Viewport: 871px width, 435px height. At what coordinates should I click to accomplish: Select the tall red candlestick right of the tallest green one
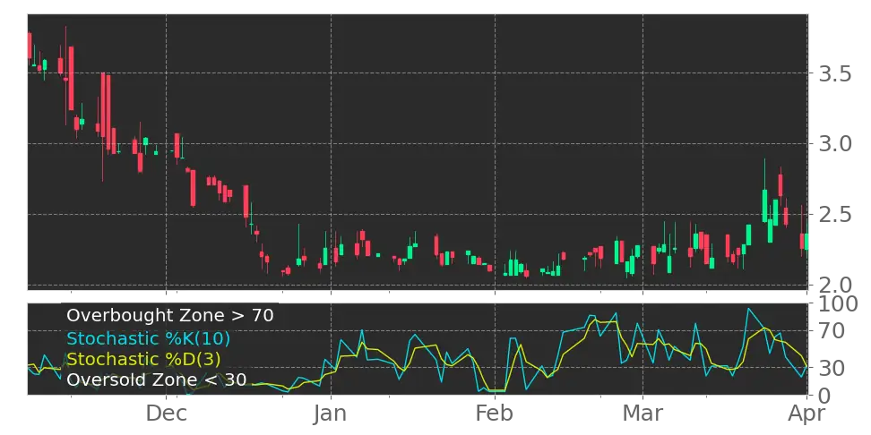780,186
